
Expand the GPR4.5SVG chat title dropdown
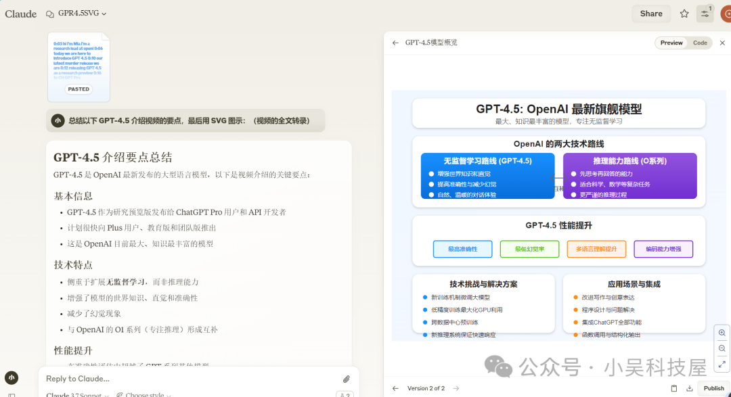[x=83, y=14]
